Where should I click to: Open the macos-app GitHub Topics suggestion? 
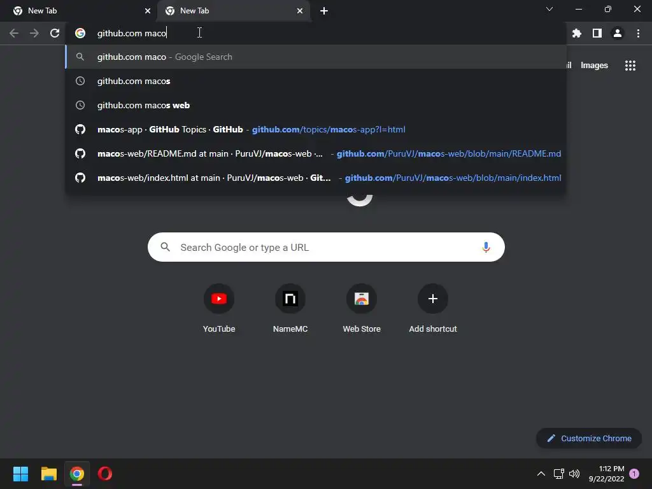[x=316, y=129]
